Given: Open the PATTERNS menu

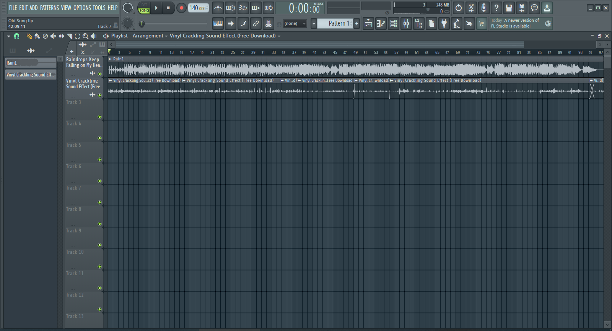Looking at the screenshot, I should 49,8.
